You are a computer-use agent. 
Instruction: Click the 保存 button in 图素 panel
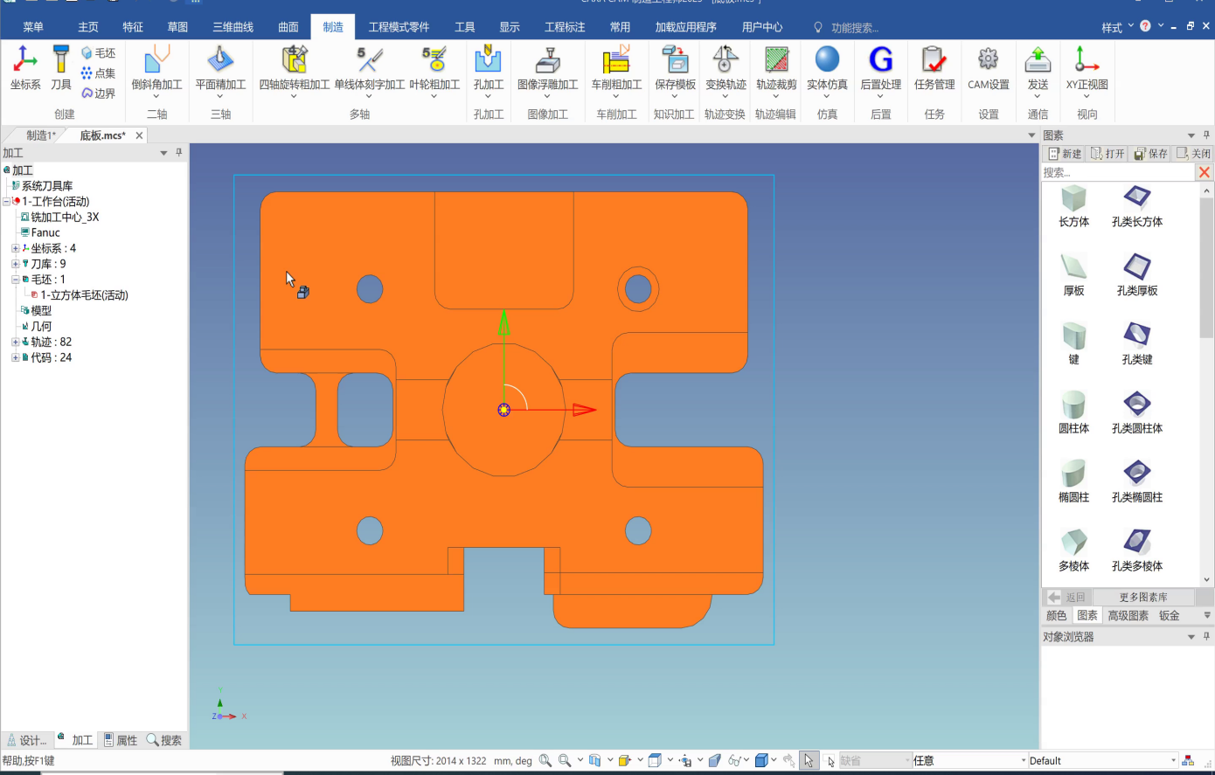pyautogui.click(x=1150, y=154)
